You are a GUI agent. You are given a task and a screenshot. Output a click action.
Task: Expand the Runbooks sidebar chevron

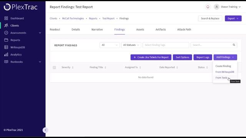[40, 62]
